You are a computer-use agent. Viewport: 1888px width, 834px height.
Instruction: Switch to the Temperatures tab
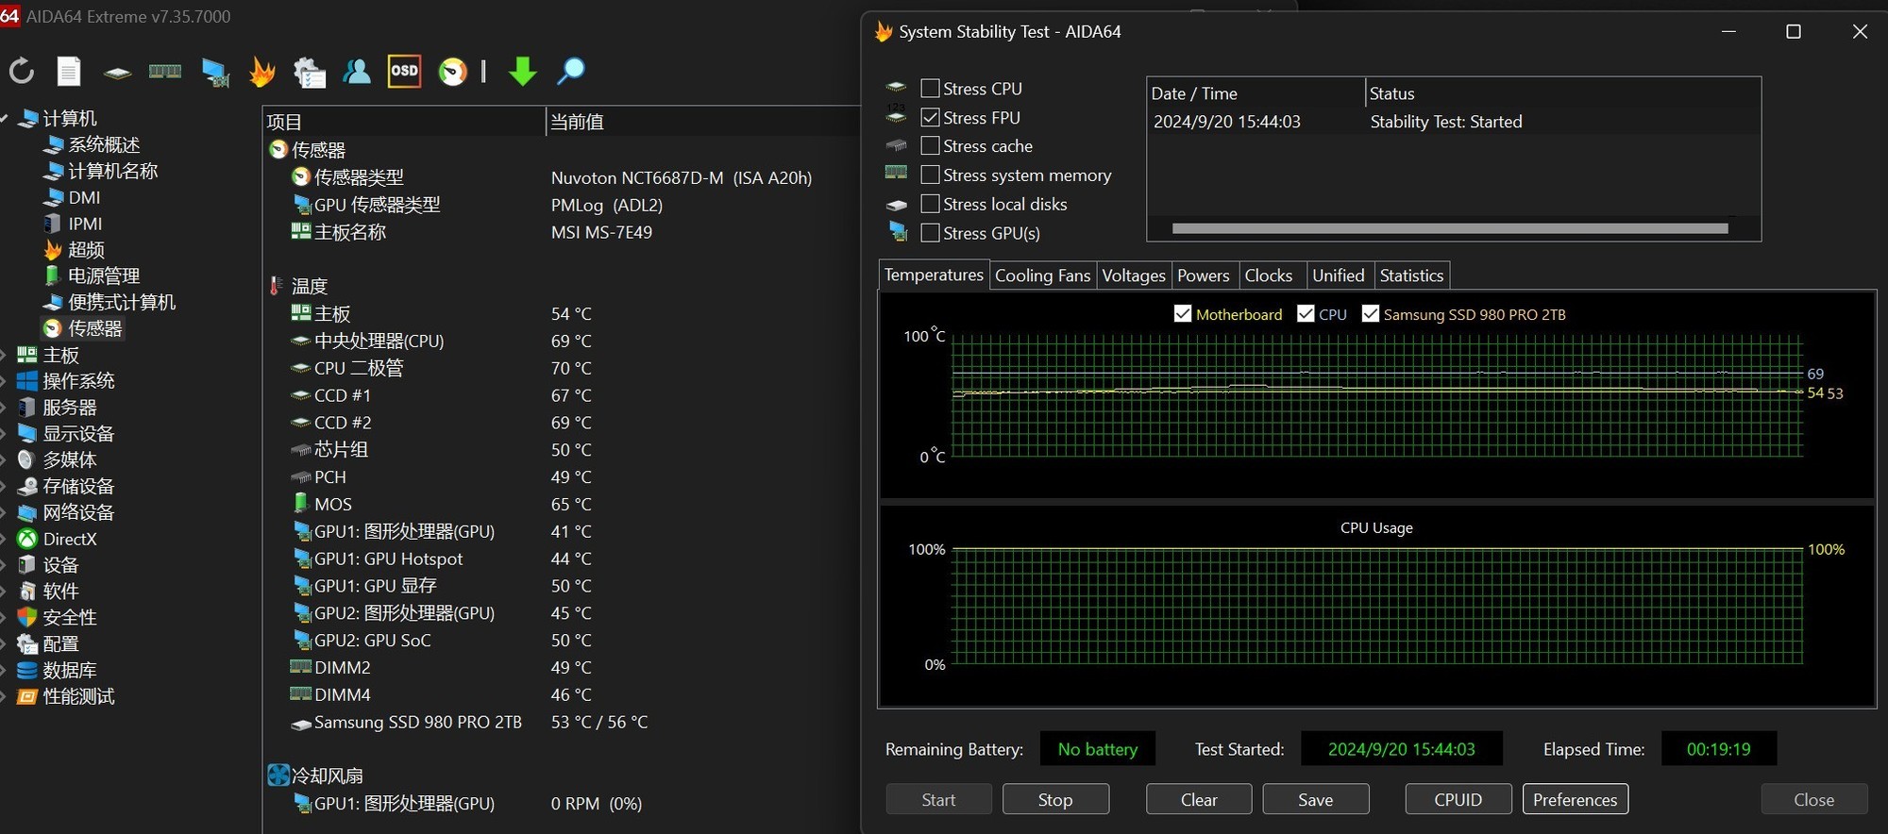[x=934, y=275]
